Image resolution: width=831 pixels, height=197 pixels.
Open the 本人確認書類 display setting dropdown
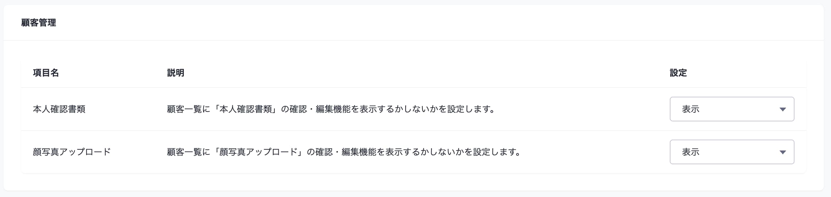pyautogui.click(x=732, y=109)
